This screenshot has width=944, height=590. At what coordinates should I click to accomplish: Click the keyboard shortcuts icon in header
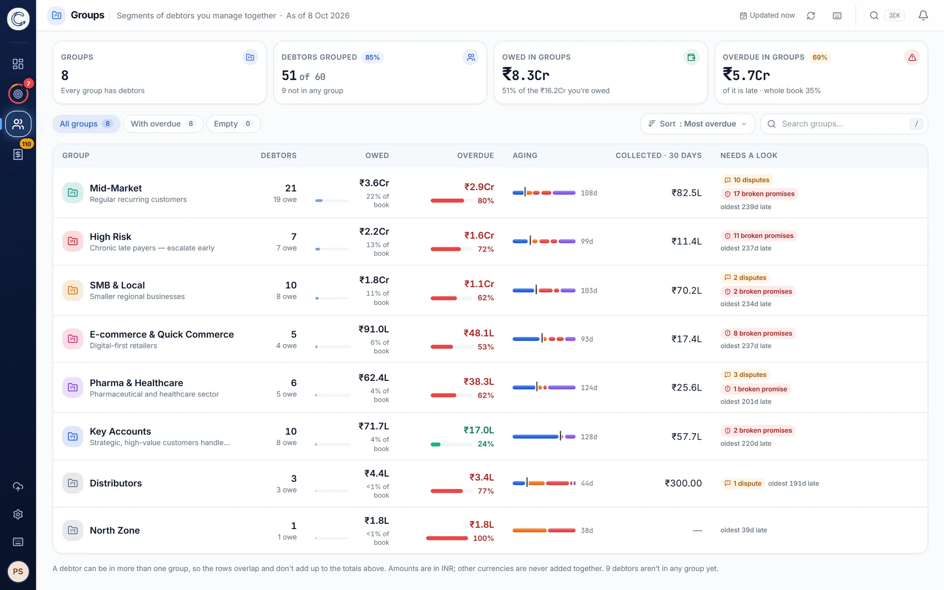[837, 16]
